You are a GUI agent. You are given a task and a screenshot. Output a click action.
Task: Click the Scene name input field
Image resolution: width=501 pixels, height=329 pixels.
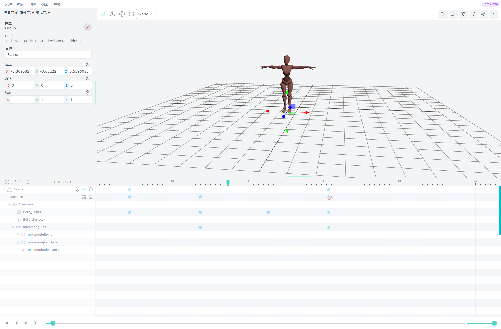pyautogui.click(x=48, y=55)
